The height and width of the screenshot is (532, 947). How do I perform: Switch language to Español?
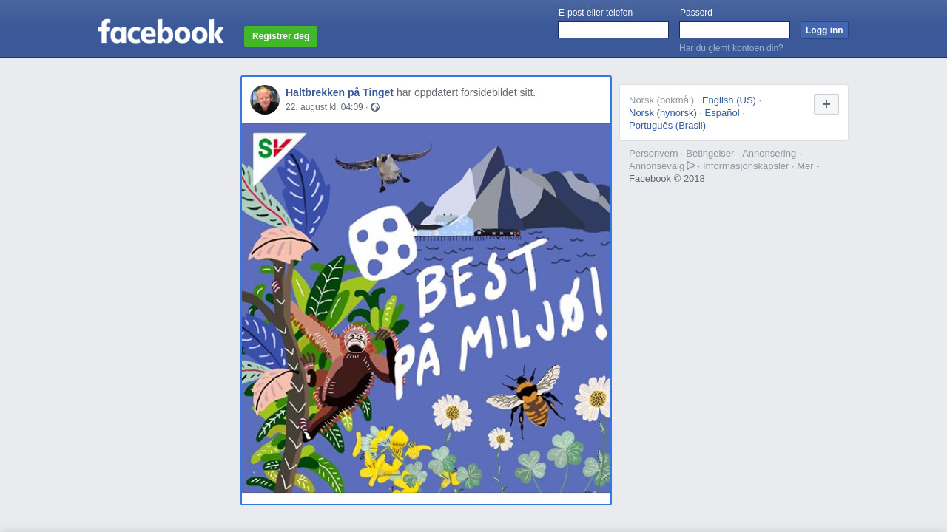click(722, 113)
